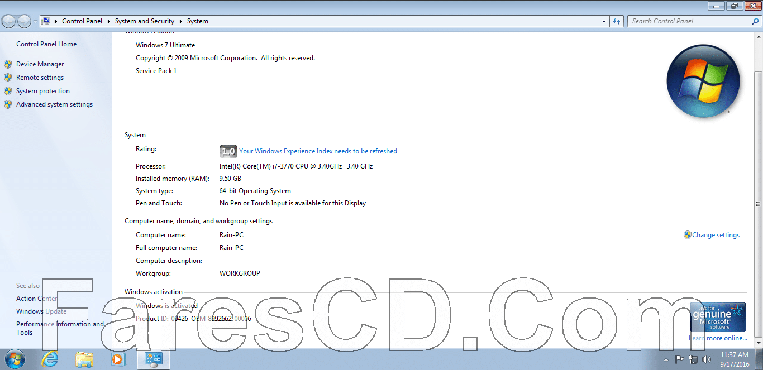Go to Control Panel Home
This screenshot has width=763, height=370.
click(x=46, y=44)
